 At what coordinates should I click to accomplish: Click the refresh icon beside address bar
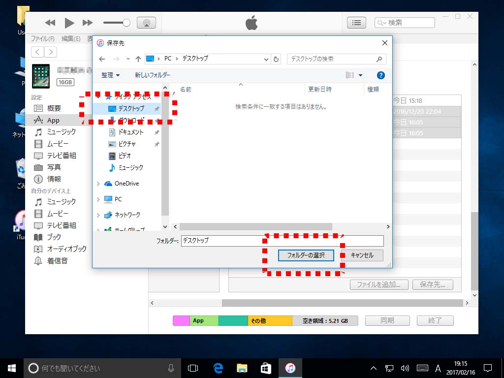(276, 59)
